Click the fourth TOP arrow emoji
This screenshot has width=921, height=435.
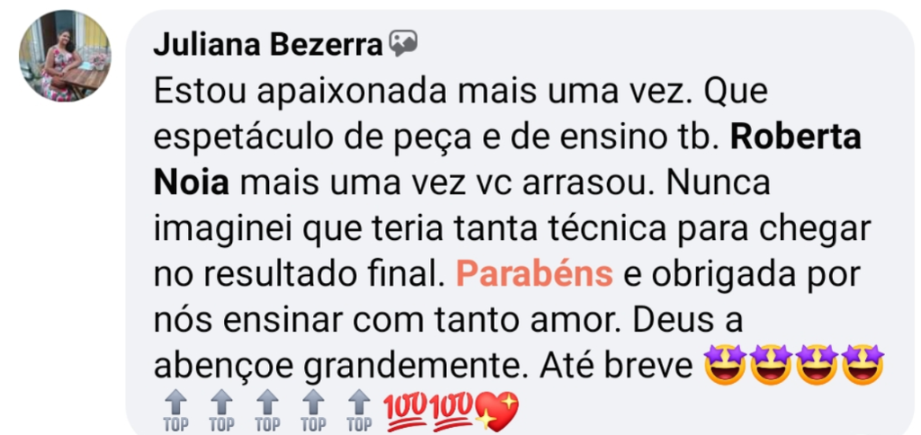tap(313, 412)
